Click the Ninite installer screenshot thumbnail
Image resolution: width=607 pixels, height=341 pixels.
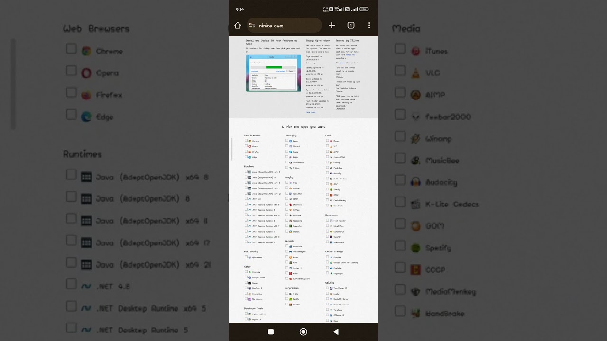[x=274, y=73]
